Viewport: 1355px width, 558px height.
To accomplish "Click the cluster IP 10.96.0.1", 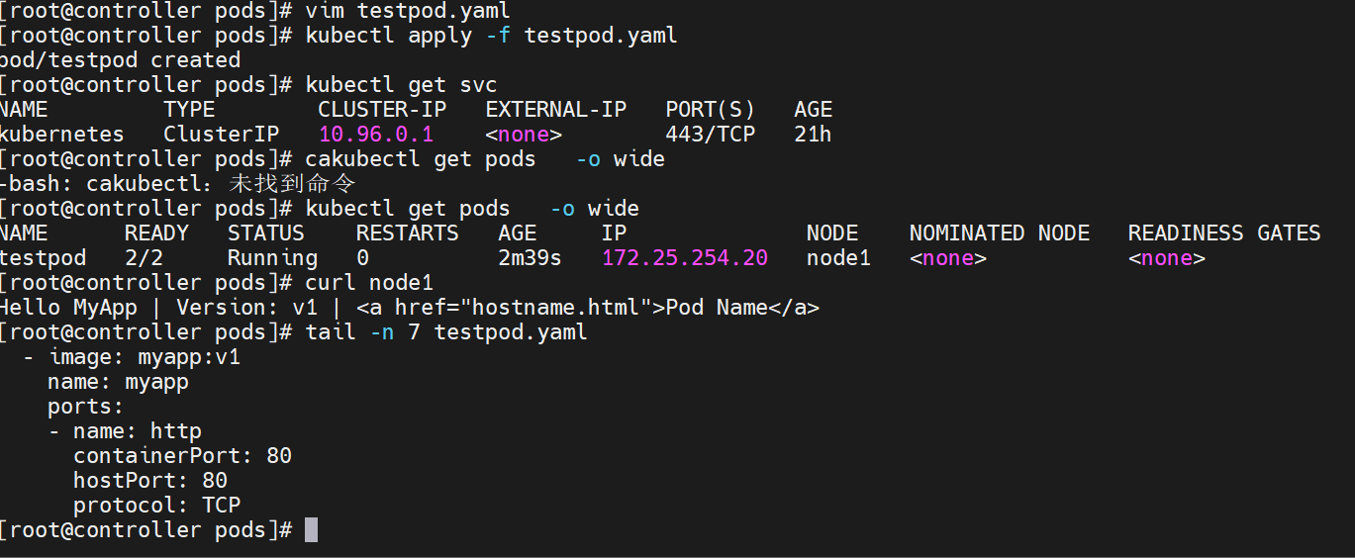I will tap(376, 134).
